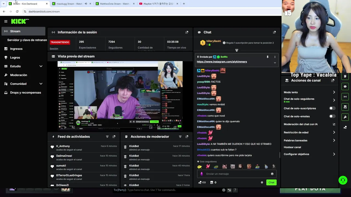Switch to the Playlist YouTube browser tab
351x197 pixels.
click(x=159, y=4)
